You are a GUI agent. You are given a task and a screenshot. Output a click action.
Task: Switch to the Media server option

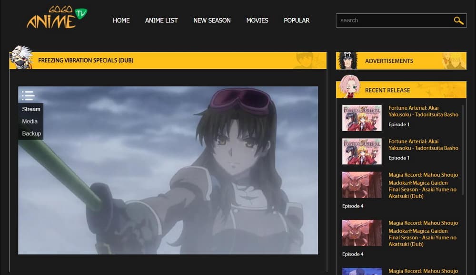click(30, 121)
